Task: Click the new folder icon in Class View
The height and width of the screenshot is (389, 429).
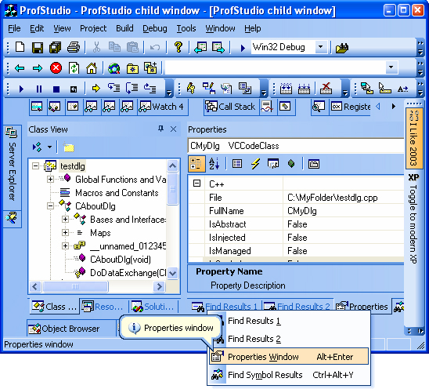Action: pos(69,147)
